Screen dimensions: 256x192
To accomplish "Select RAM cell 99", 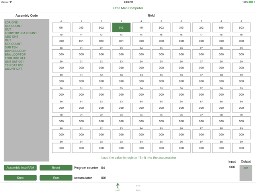I will pos(241,148).
